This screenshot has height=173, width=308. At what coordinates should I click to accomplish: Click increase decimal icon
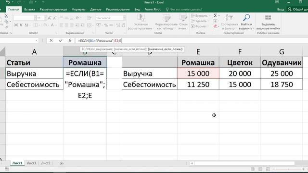pyautogui.click(x=118, y=25)
